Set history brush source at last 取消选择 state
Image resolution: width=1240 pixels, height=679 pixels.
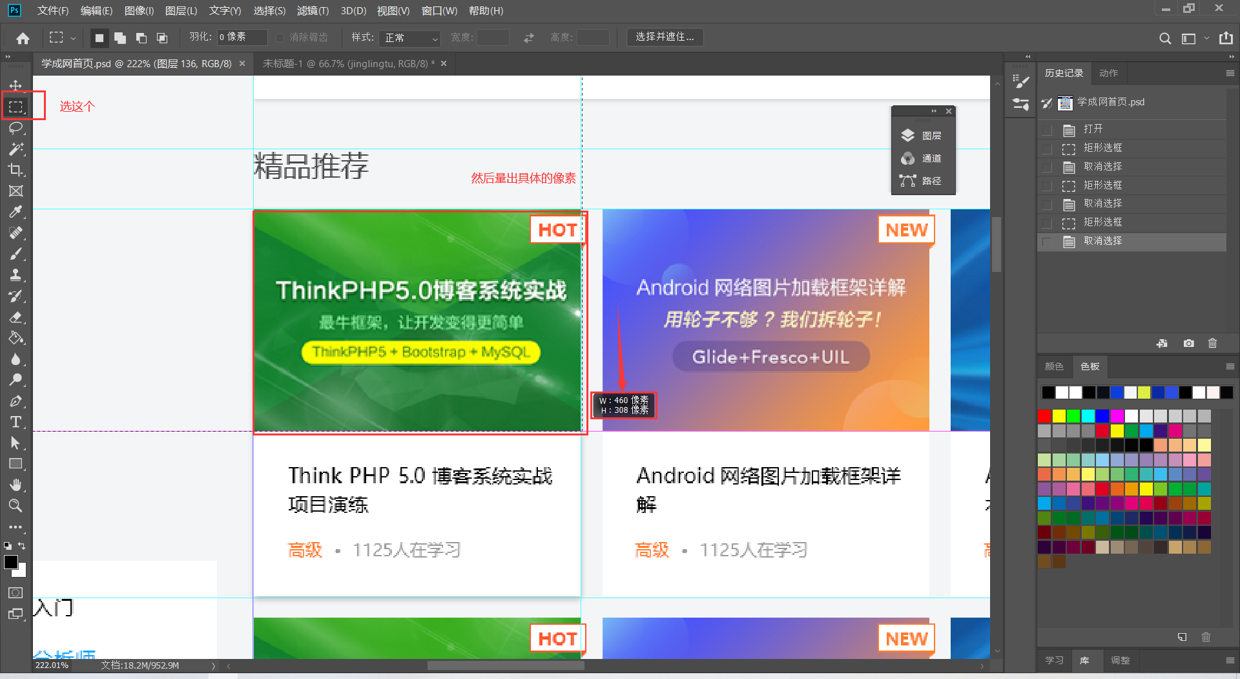pyautogui.click(x=1047, y=242)
